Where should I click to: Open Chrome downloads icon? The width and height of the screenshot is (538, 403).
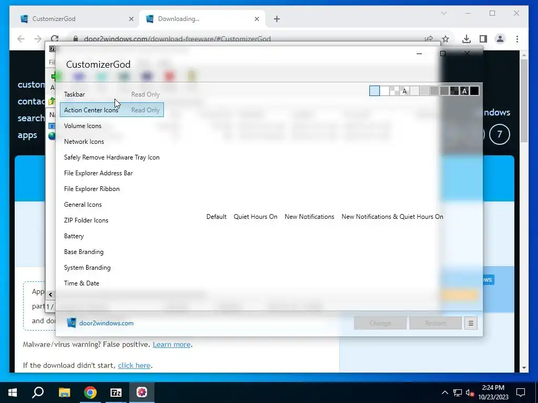tap(467, 39)
